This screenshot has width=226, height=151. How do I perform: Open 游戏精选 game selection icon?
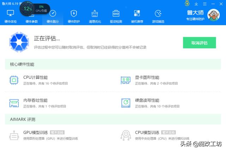[x=158, y=13]
